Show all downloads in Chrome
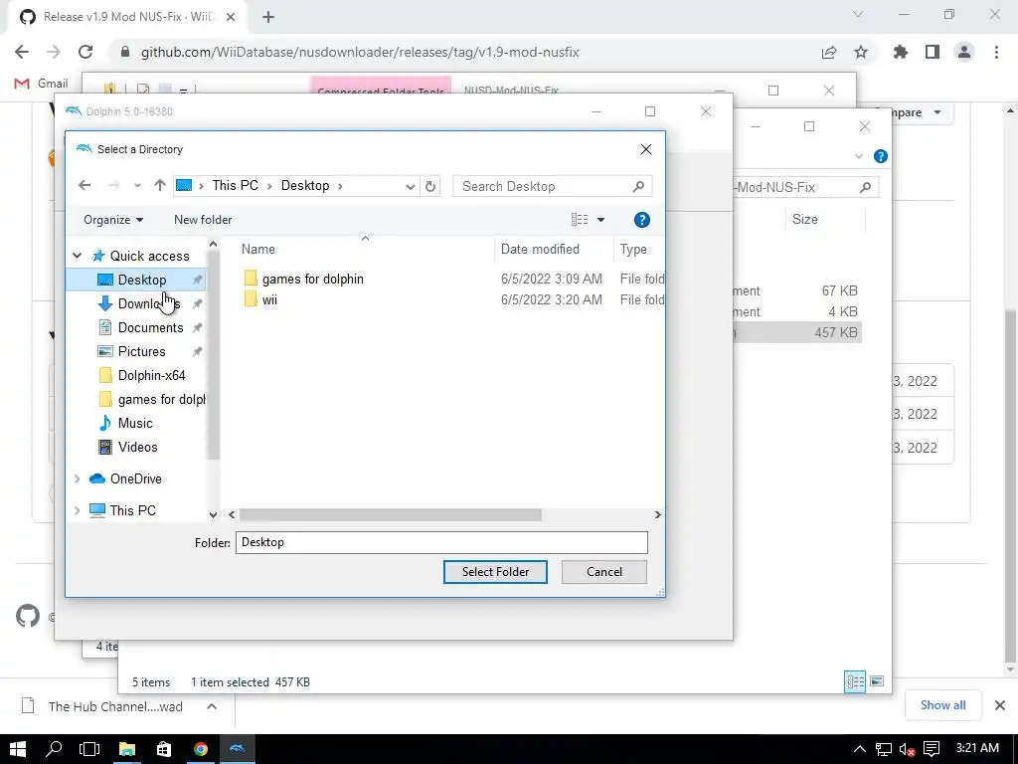 pos(942,705)
